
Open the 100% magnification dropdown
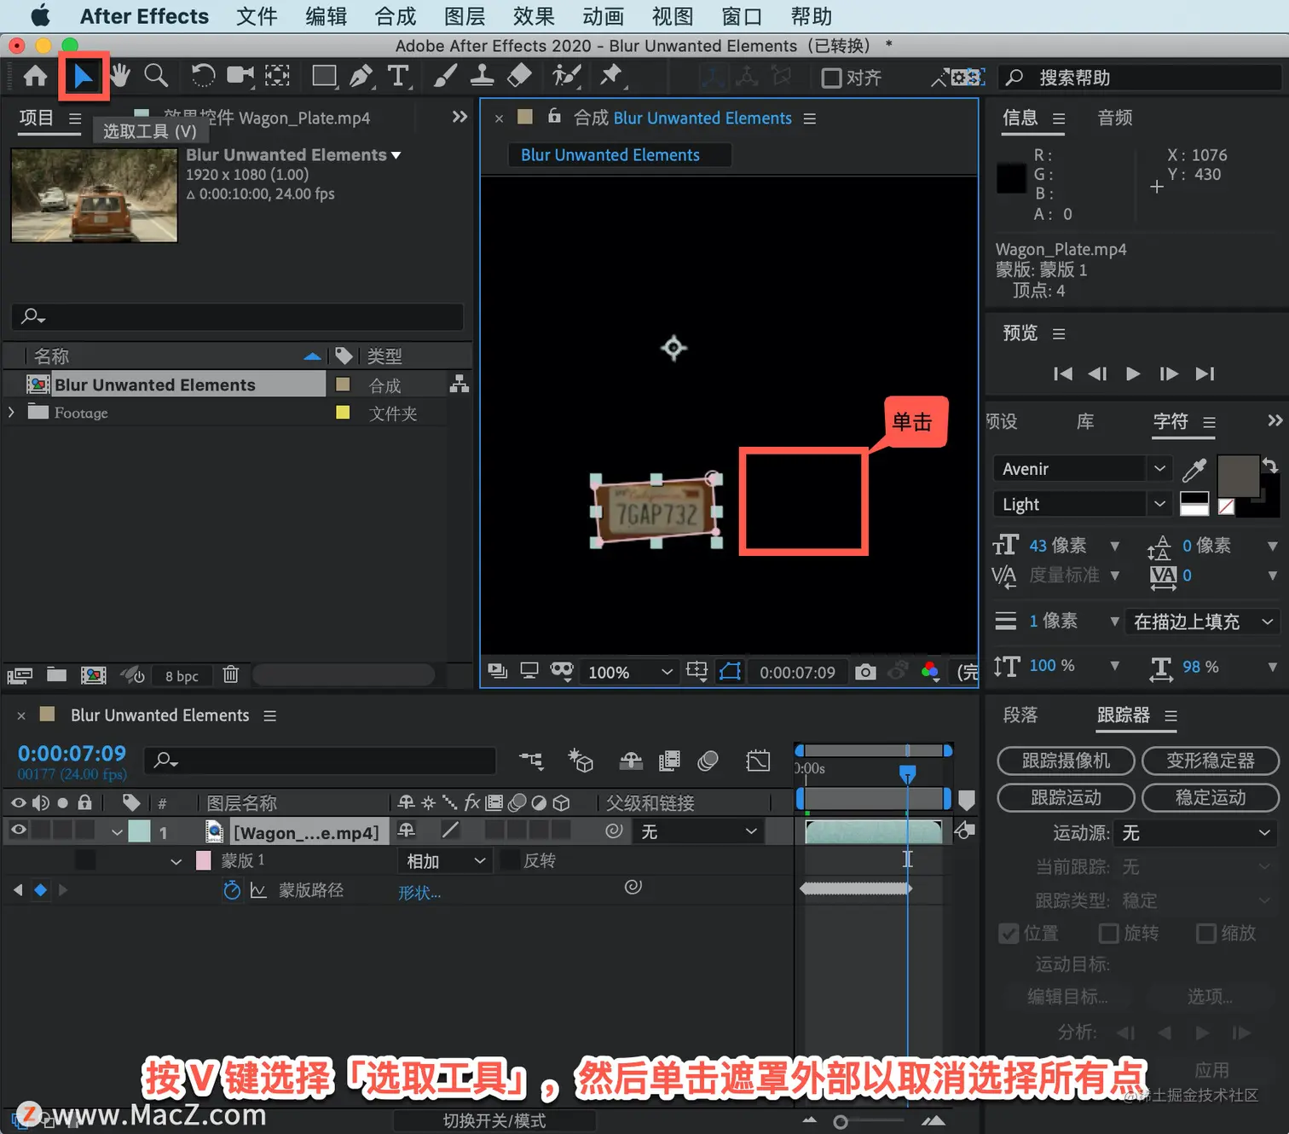(x=630, y=672)
